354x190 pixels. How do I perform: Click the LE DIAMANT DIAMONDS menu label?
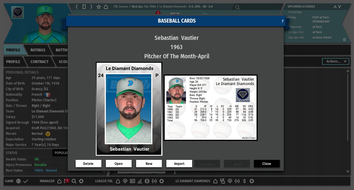(193, 181)
